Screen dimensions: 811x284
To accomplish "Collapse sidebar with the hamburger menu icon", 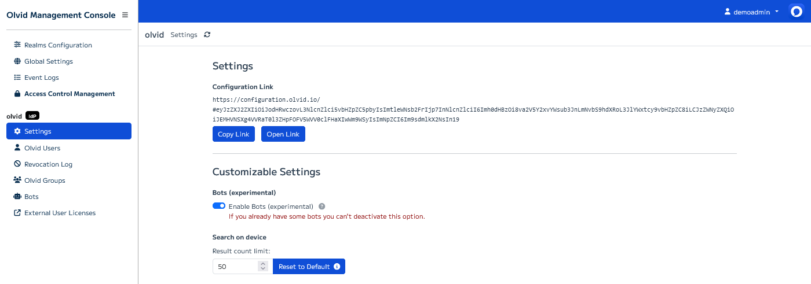I will coord(125,15).
